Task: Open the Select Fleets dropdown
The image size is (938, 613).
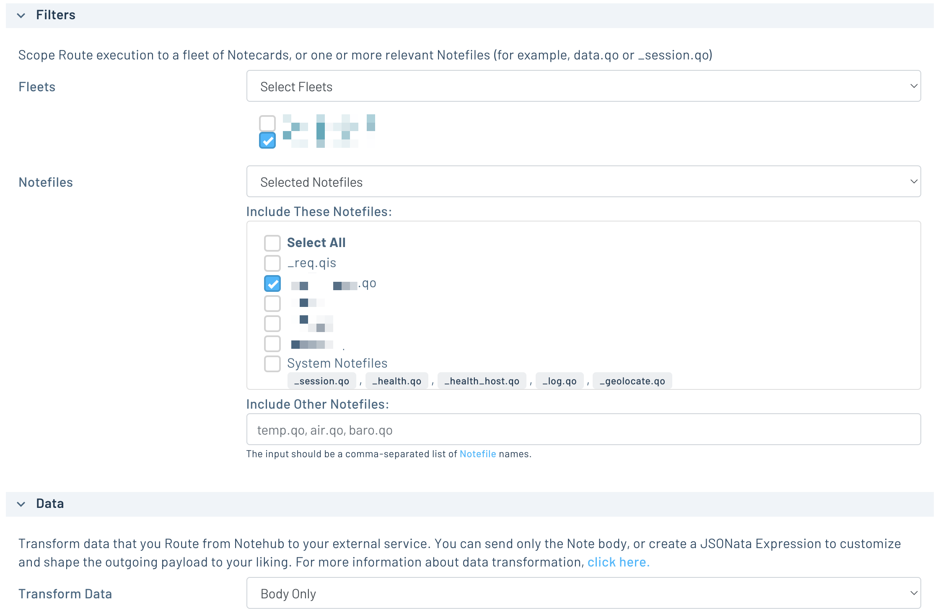Action: click(583, 86)
